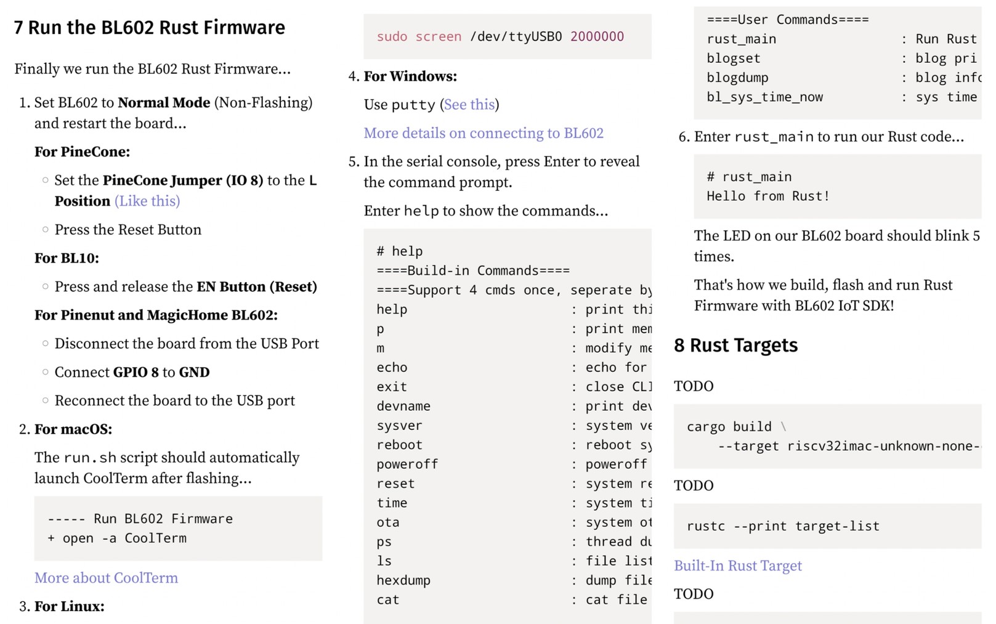The image size is (996, 624).
Task: Click the "Connect GPIO 8 to GND" bullet
Action: coord(132,372)
